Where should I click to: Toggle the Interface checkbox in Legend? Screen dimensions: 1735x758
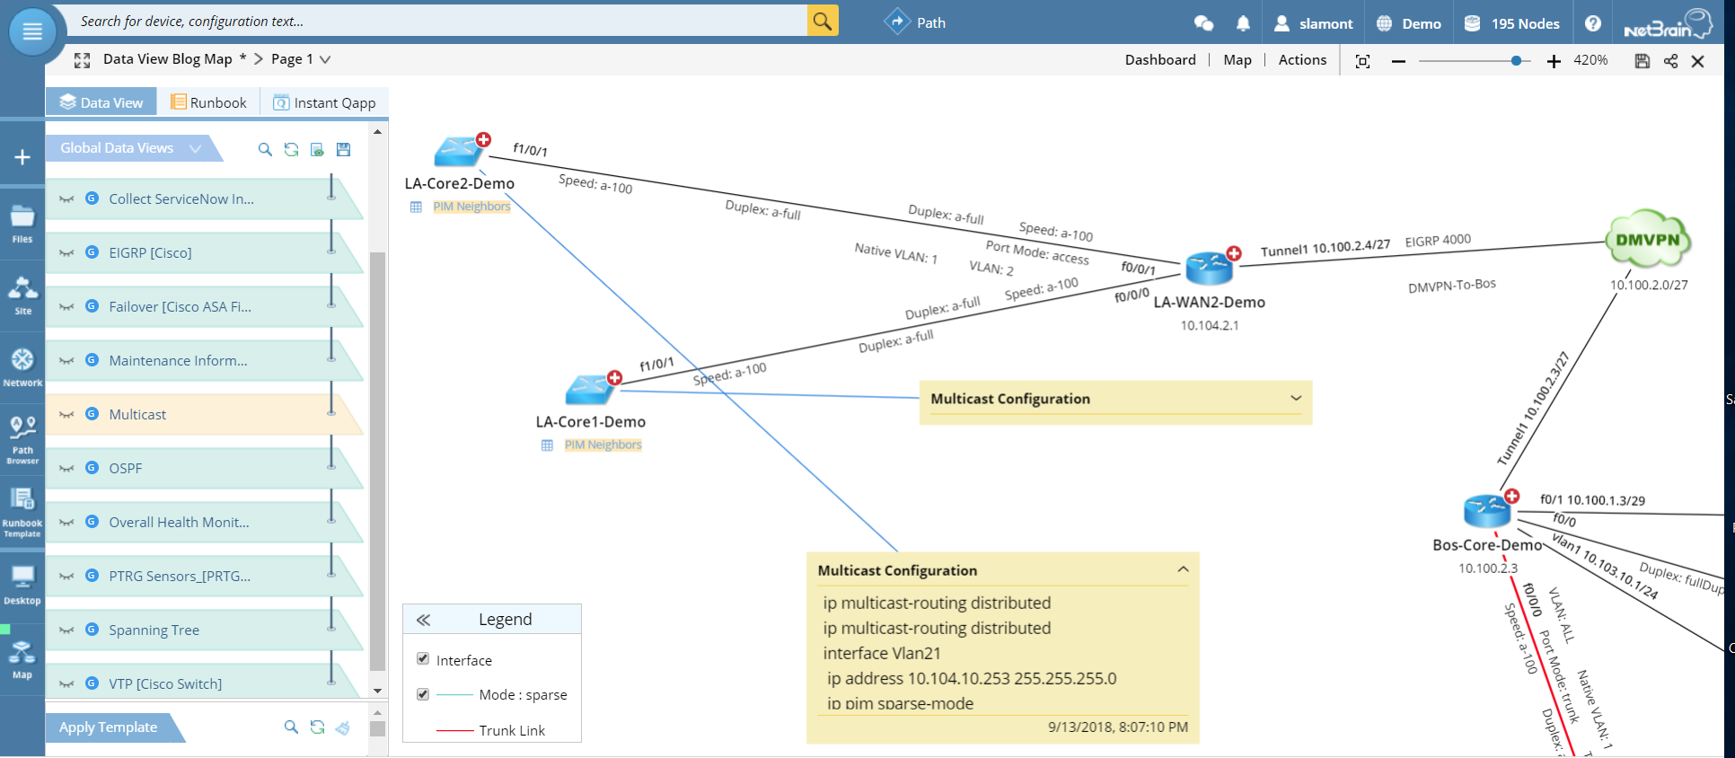click(423, 658)
